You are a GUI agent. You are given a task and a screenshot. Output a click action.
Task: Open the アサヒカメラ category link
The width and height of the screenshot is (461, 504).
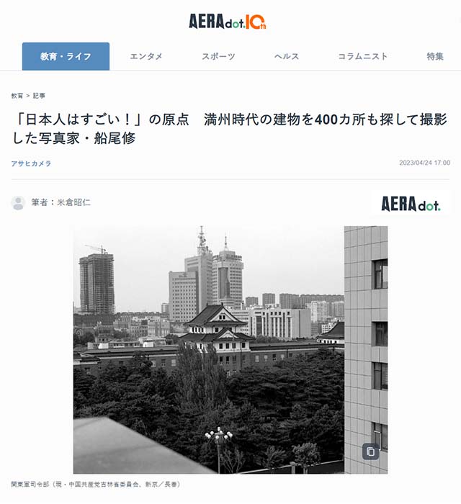pos(31,163)
